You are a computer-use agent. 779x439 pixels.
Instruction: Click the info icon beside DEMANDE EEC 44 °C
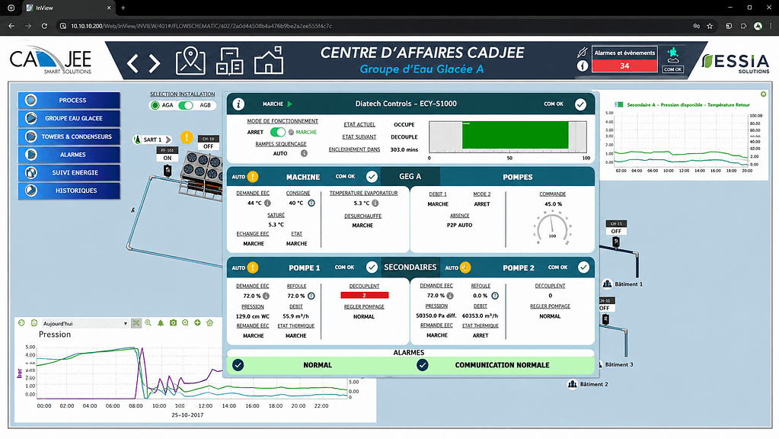tap(267, 203)
